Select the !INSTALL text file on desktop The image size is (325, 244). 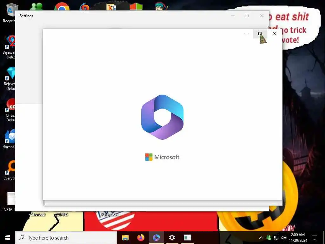9,201
